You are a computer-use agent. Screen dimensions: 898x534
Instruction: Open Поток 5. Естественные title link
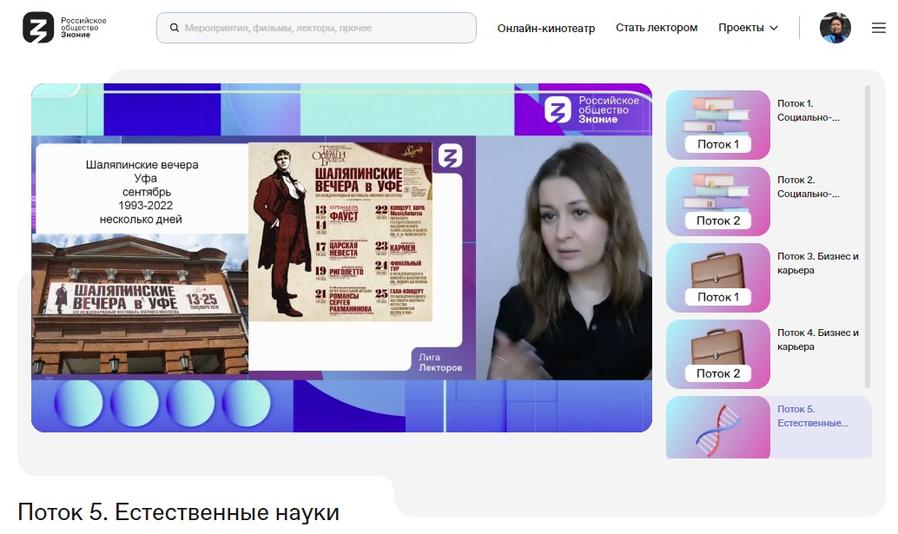(x=812, y=416)
